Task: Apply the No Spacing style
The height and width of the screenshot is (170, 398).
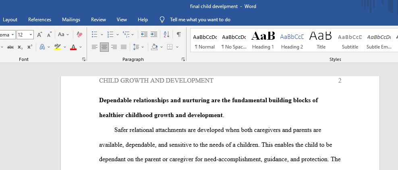Action: (x=234, y=40)
